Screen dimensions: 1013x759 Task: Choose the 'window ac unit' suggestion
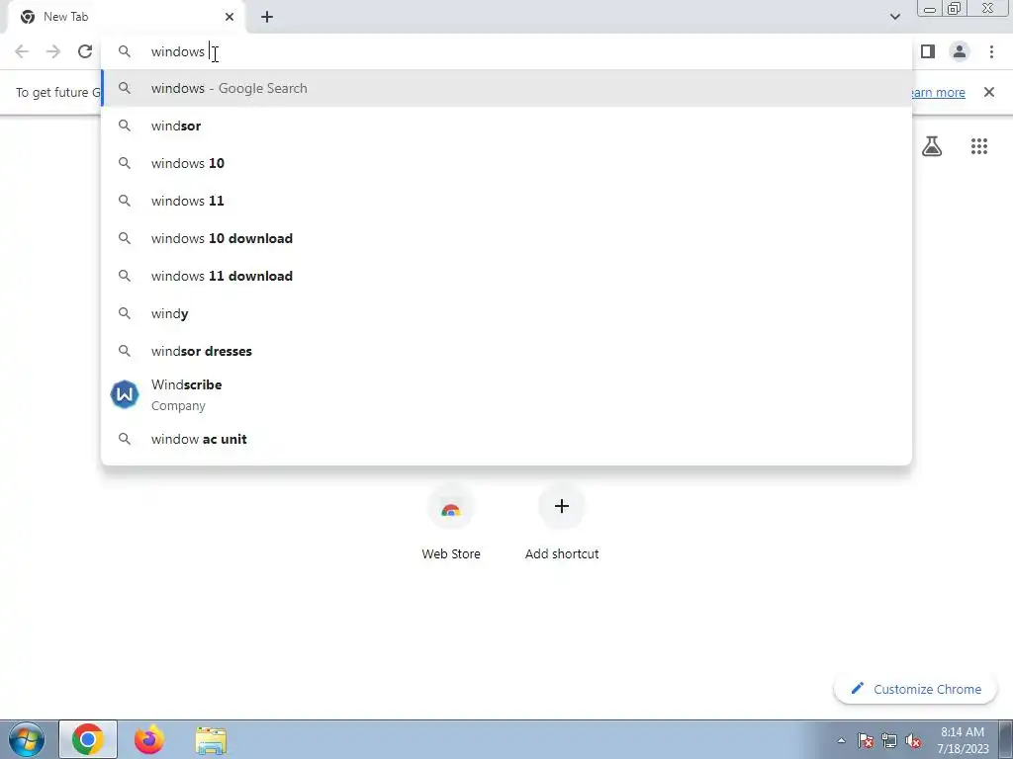click(506, 439)
